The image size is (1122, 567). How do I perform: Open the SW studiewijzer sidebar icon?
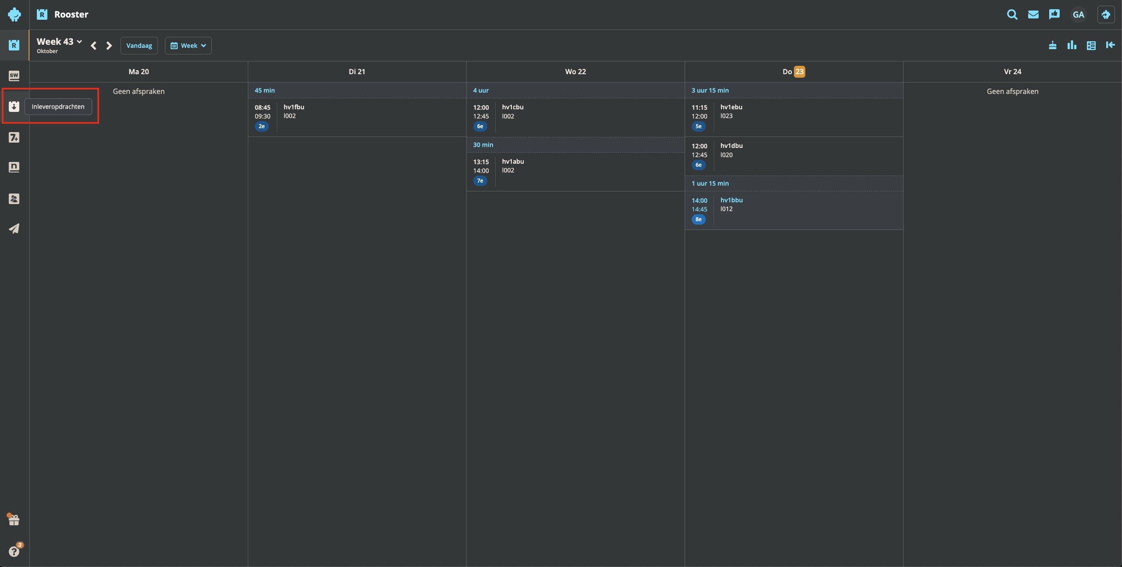tap(14, 75)
